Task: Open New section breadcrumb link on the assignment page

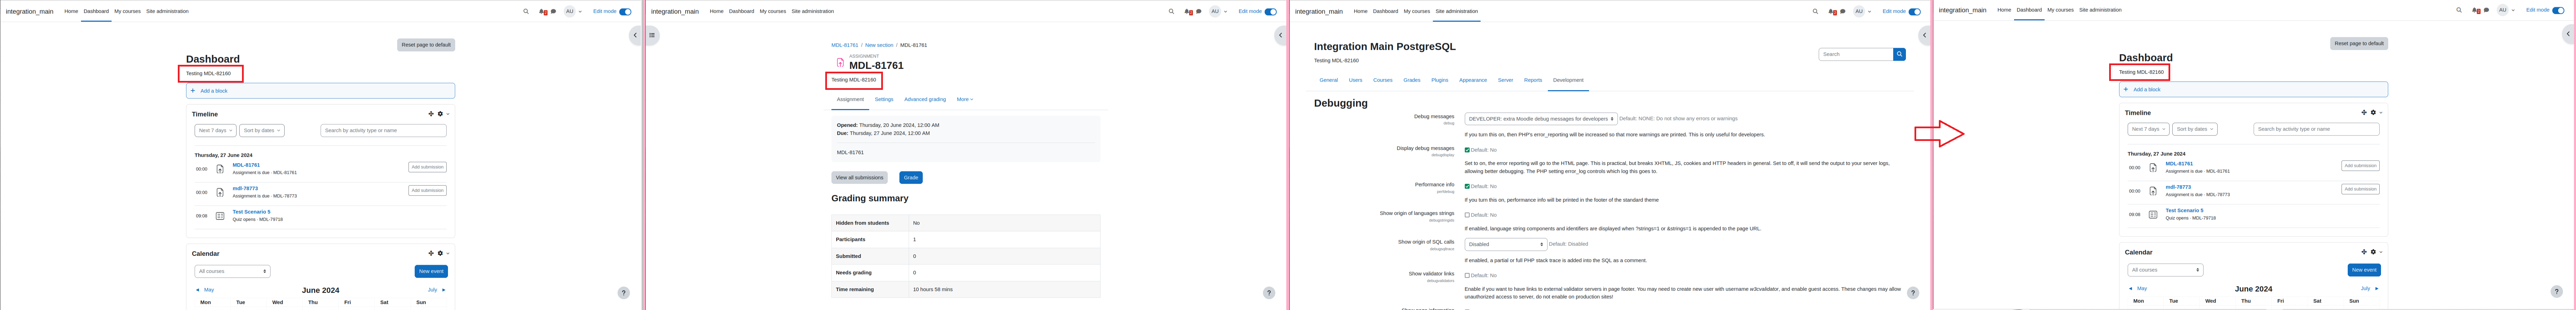Action: [879, 45]
